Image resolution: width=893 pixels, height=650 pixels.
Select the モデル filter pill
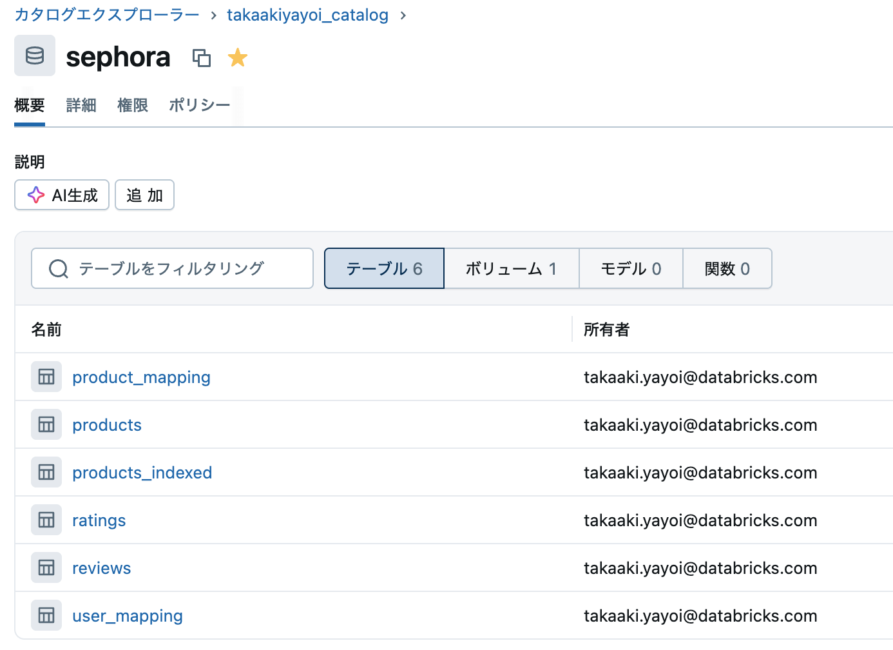pyautogui.click(x=631, y=268)
